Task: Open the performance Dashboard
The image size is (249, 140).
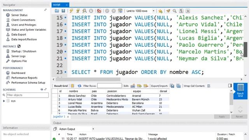Action: [x=18, y=73]
